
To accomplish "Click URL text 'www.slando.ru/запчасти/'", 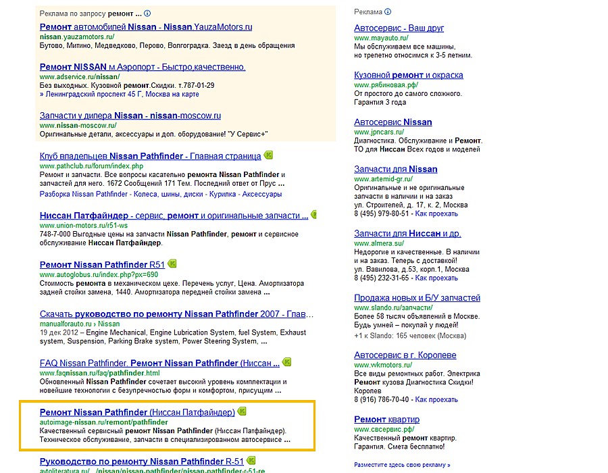I will tap(393, 308).
